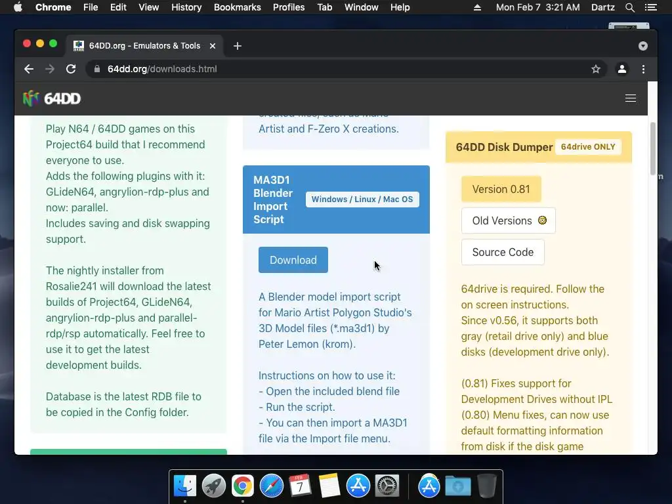Viewport: 672px width, 504px height.
Task: Bookmark this page with the star icon
Action: (x=596, y=69)
